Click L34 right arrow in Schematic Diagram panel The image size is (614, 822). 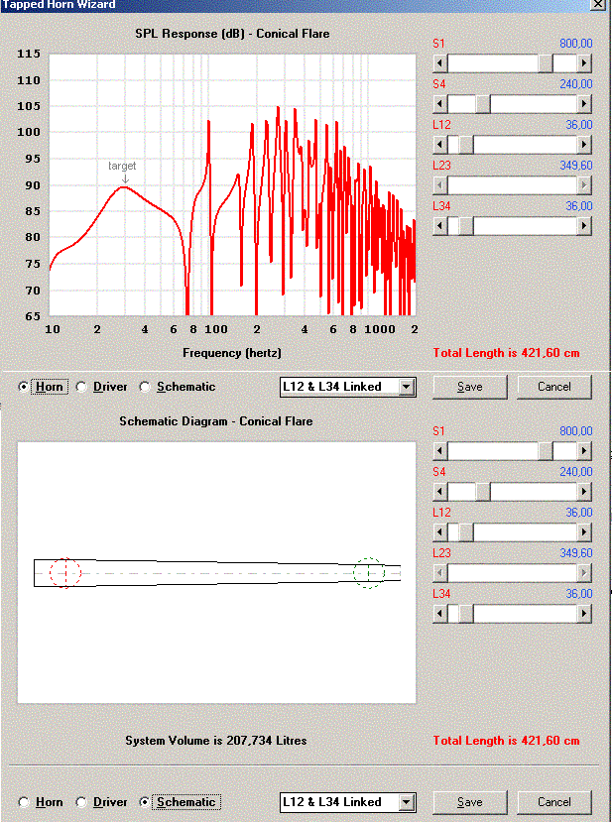[584, 614]
